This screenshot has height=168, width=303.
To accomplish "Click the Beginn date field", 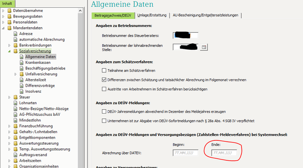I will (185, 153).
